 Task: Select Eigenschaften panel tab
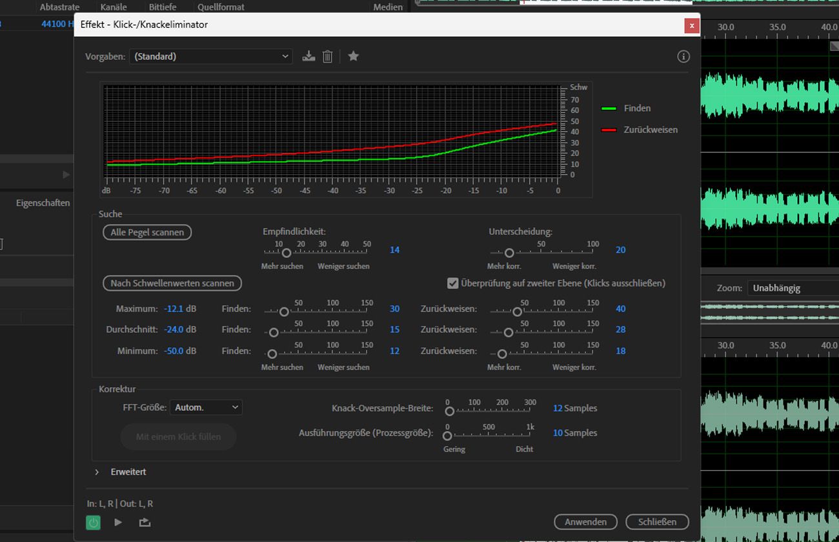[43, 203]
